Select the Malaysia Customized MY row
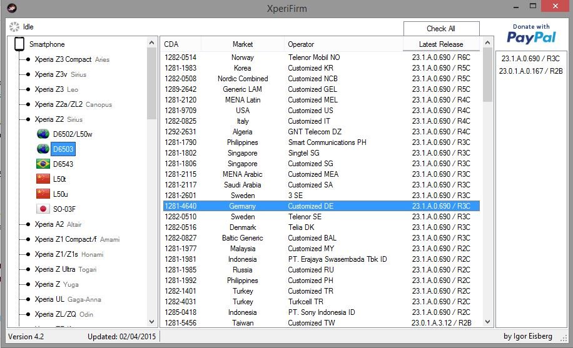This screenshot has width=573, height=348. (321, 248)
